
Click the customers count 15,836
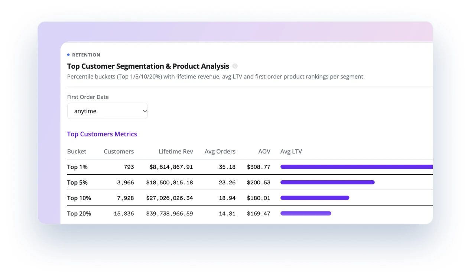[124, 214]
